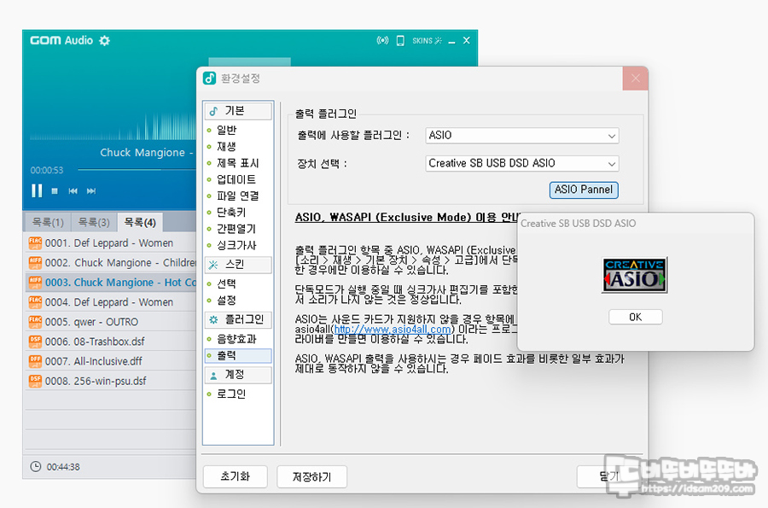Open 로그인 settings page
This screenshot has height=508, width=768.
(x=231, y=394)
